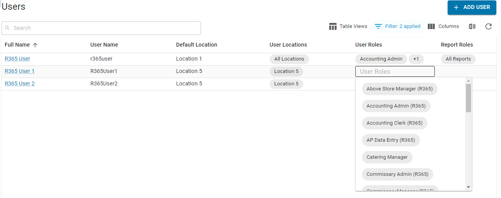This screenshot has height=198, width=501.
Task: Select Catering Manager role
Action: coord(387,157)
